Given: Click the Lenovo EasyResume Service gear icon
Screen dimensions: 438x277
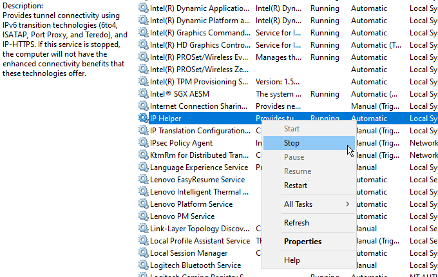Looking at the screenshot, I should point(143,180).
